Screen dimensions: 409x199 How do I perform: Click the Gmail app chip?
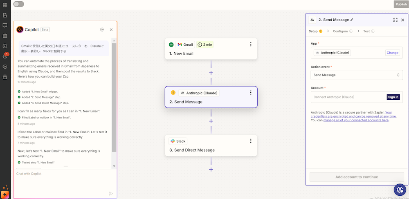(185, 45)
